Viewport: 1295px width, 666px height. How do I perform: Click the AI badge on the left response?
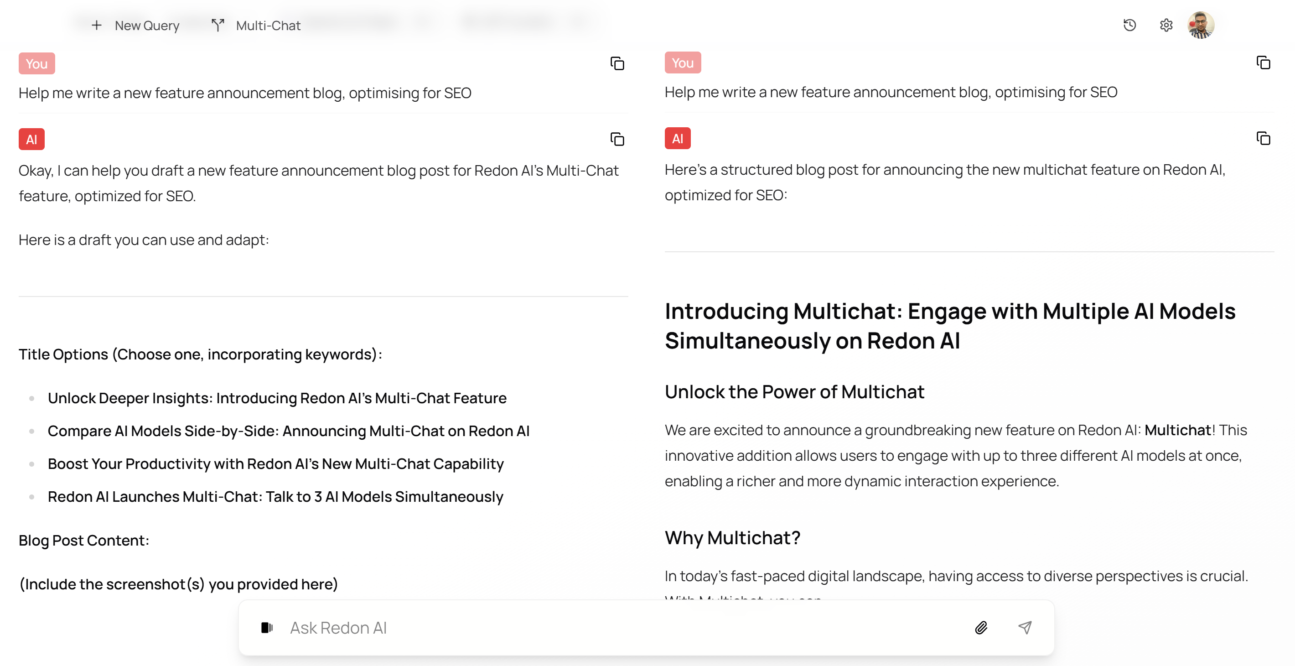tap(31, 139)
